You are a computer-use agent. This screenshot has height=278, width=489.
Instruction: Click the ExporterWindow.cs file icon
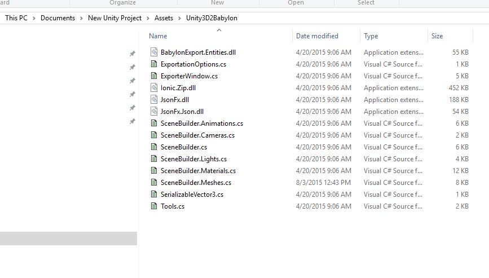[154, 76]
